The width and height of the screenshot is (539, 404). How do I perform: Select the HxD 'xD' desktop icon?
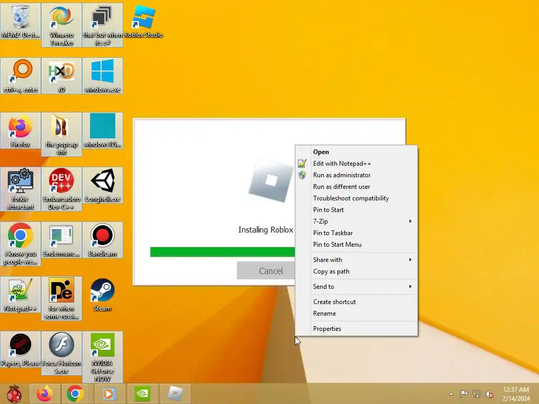tap(62, 76)
